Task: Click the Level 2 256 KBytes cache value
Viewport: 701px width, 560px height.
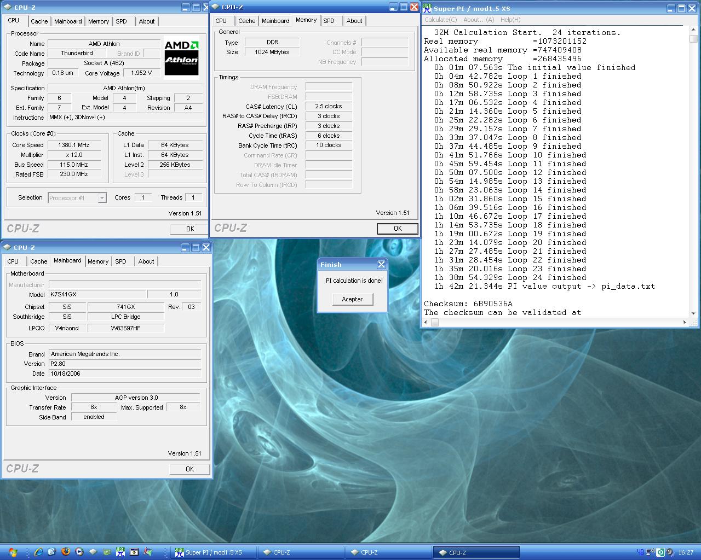Action: pyautogui.click(x=175, y=165)
